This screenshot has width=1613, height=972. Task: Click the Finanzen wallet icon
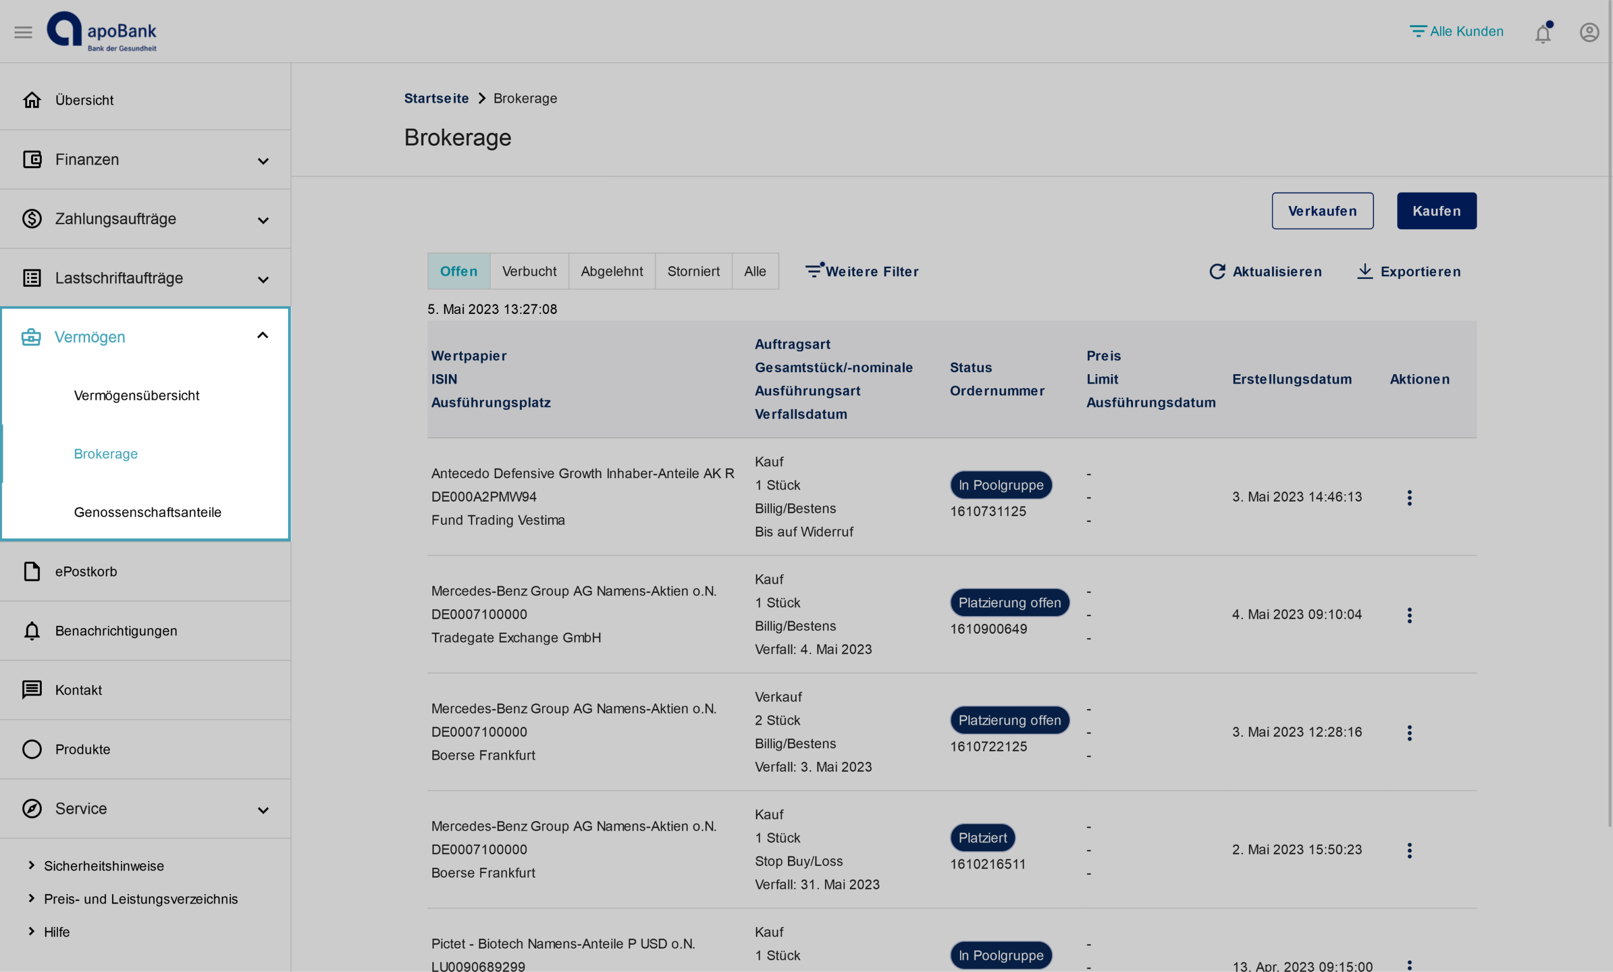click(x=32, y=159)
